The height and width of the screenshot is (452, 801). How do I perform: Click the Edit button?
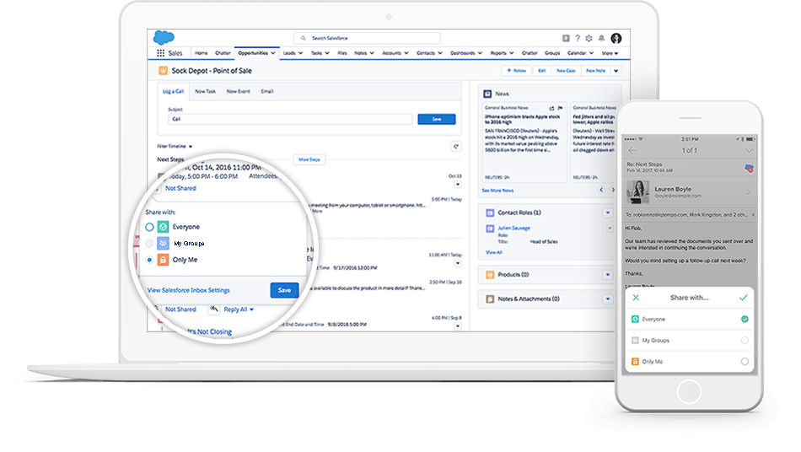pos(541,71)
